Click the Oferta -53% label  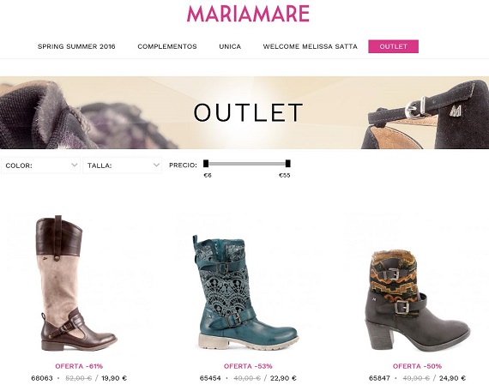(248, 366)
